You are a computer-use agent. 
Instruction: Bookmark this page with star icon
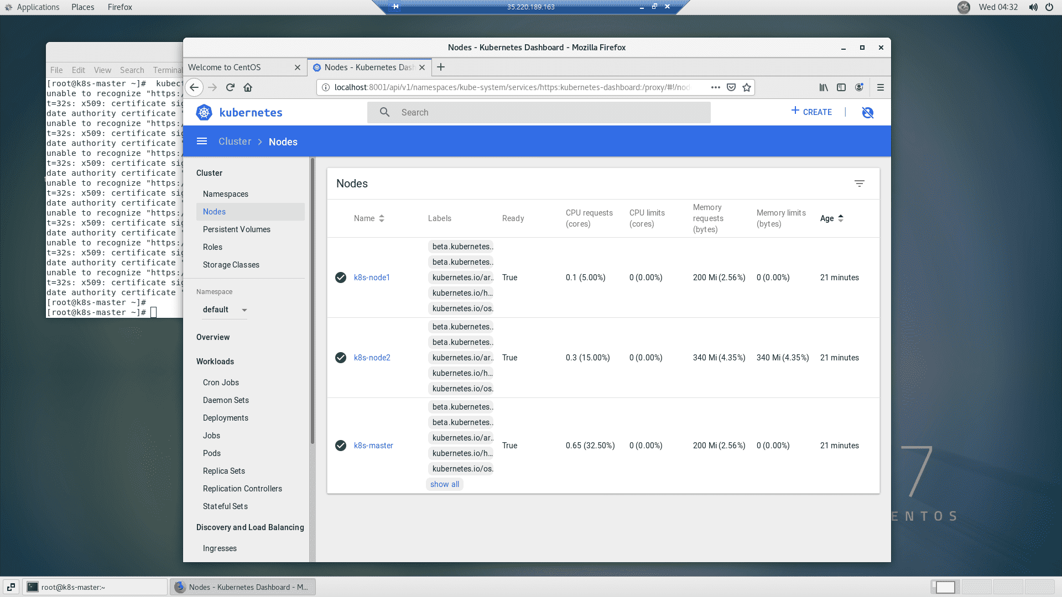tap(747, 87)
